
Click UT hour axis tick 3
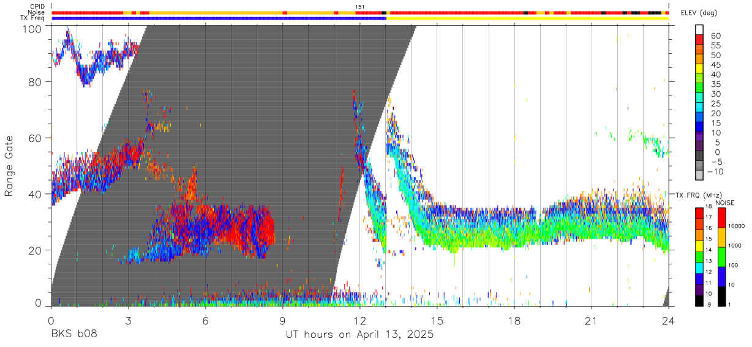[128, 320]
